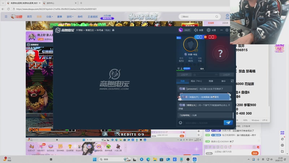
Task: Select 在线榜 tab in Douyu sidebar
Action: tap(211, 23)
